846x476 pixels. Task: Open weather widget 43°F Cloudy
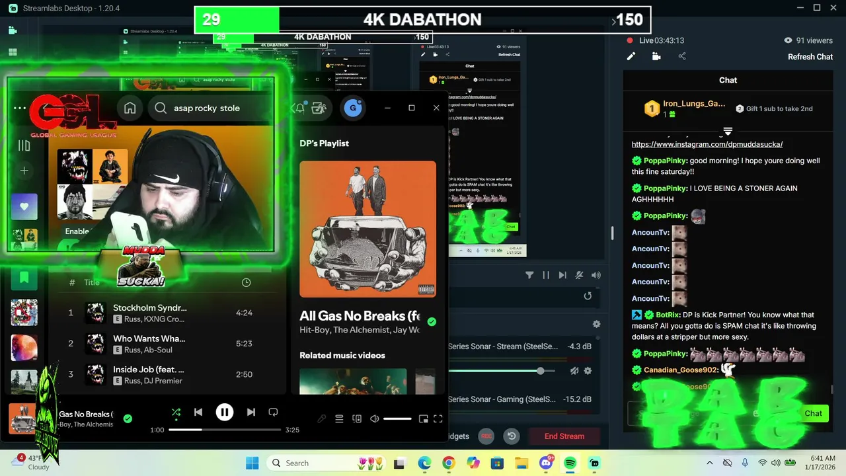[30, 463]
